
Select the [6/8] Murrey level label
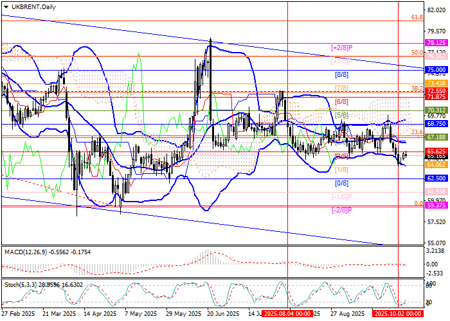coord(341,102)
